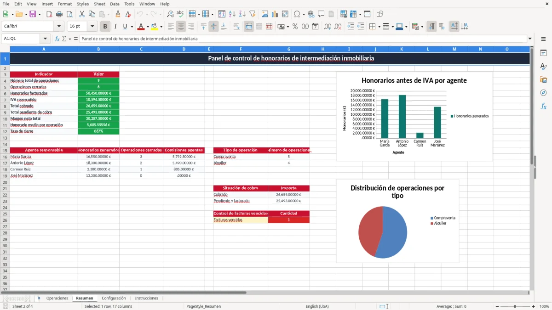Toggle Align Right
This screenshot has height=310, width=552.
click(191, 27)
